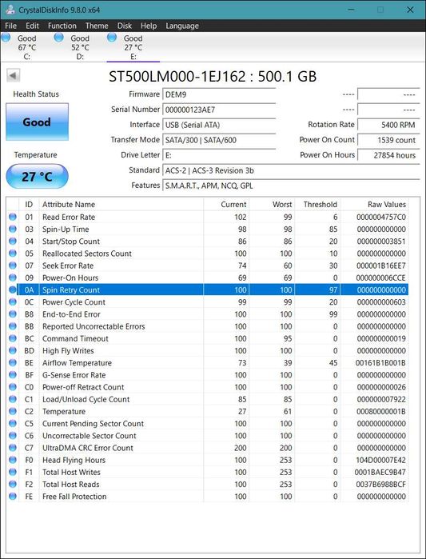Click raw value 00161B1B001B
This screenshot has width=426, height=559.
click(x=380, y=362)
